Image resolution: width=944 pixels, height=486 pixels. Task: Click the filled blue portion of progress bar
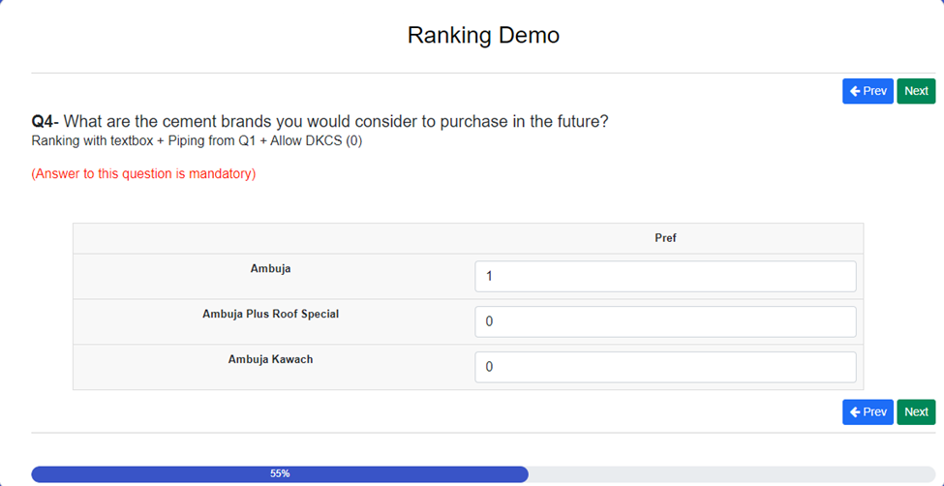point(280,474)
